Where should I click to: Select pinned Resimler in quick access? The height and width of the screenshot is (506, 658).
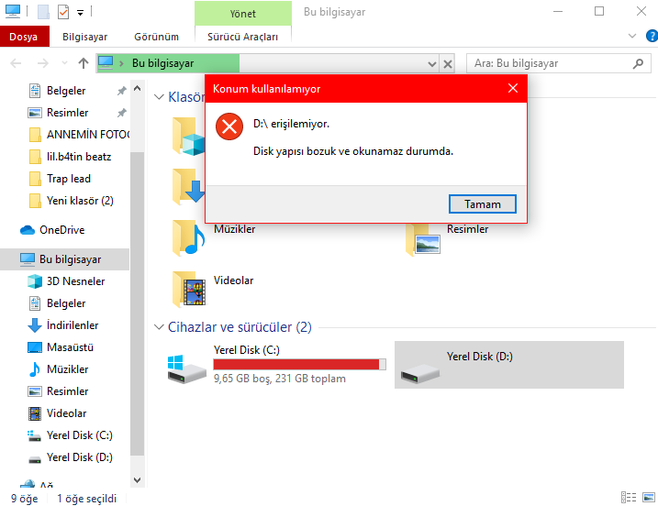click(x=67, y=113)
